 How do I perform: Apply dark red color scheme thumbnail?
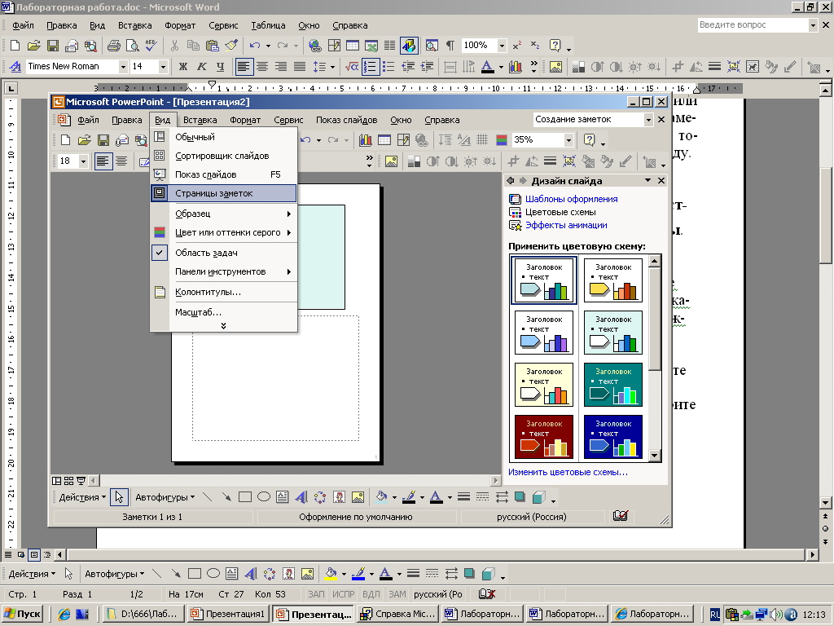(543, 437)
